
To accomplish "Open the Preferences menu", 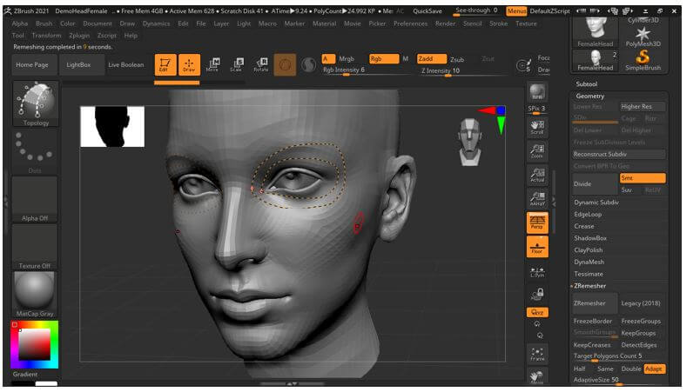I will tap(410, 23).
